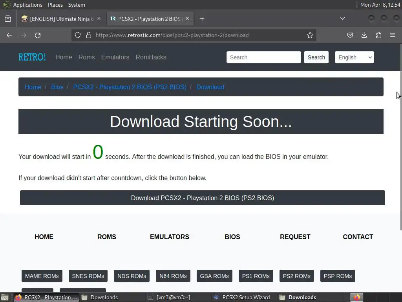Open the Places system menu

55,5
